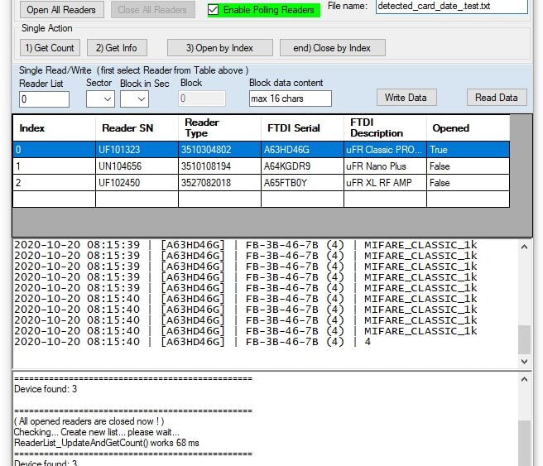Click the Block data content field

tap(290, 98)
